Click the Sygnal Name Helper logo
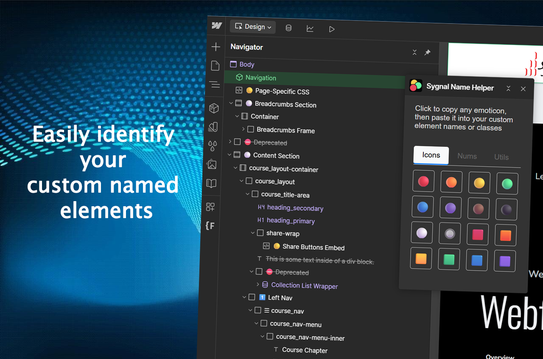This screenshot has width=543, height=359. coord(416,85)
